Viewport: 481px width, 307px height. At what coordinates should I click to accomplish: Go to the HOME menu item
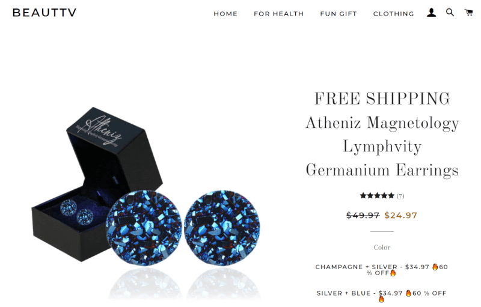click(225, 14)
